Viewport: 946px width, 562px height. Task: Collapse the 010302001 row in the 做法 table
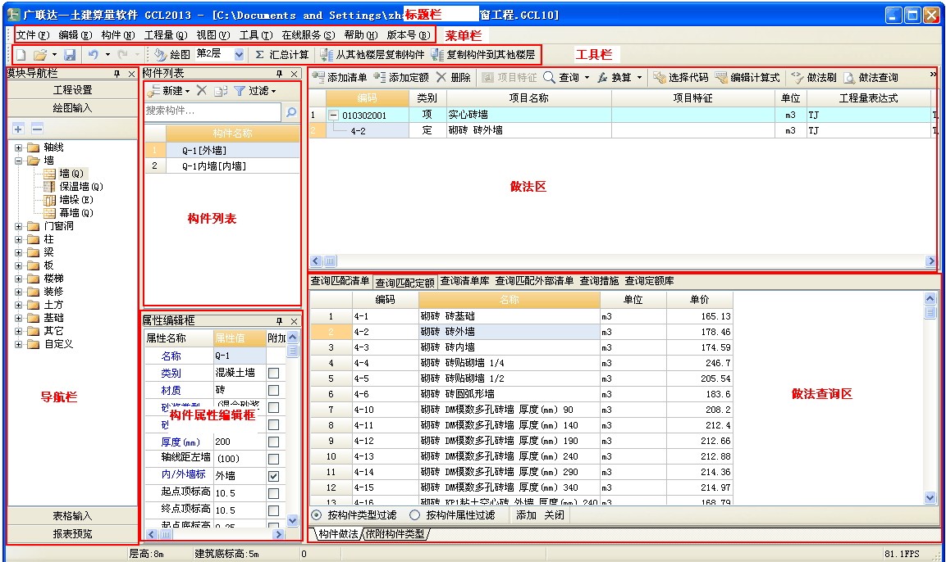pyautogui.click(x=333, y=115)
